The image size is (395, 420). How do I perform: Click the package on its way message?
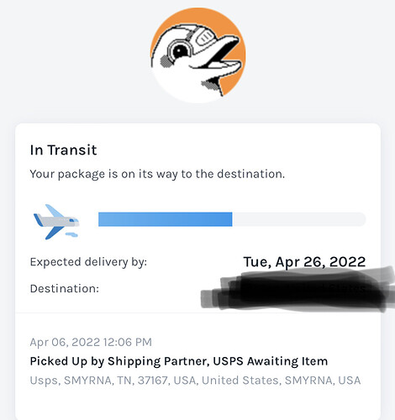(x=157, y=174)
